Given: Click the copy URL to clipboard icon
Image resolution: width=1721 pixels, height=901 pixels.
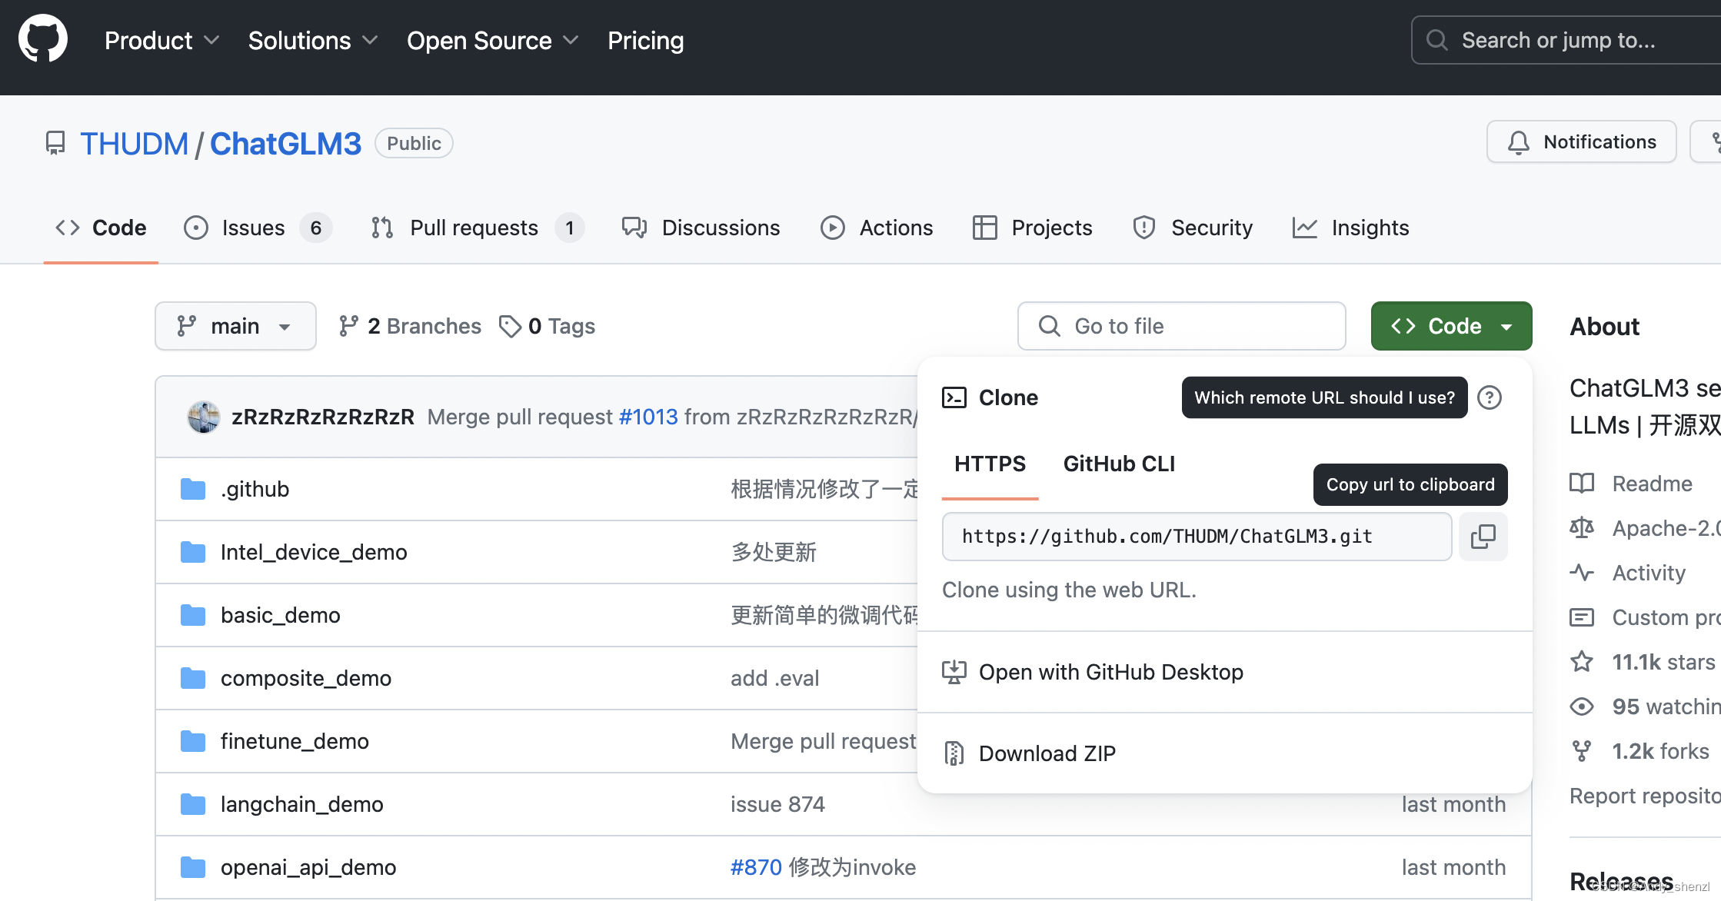Looking at the screenshot, I should pyautogui.click(x=1483, y=537).
